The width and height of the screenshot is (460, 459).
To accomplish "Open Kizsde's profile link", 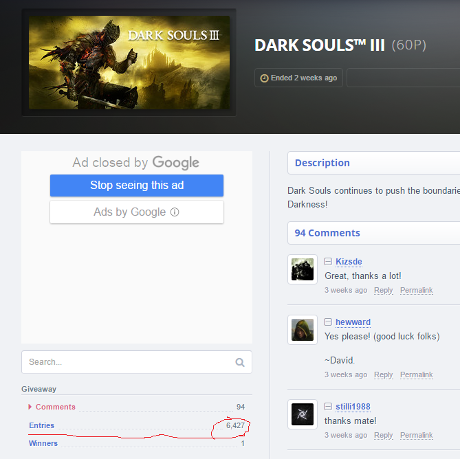I will [349, 261].
